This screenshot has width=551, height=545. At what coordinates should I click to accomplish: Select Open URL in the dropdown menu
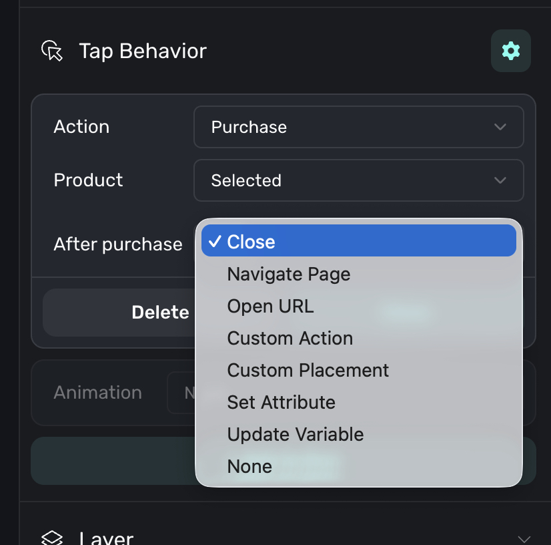270,306
